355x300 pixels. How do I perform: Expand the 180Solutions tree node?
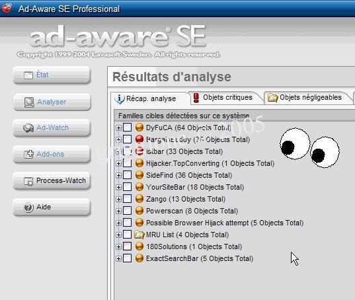coord(118,246)
